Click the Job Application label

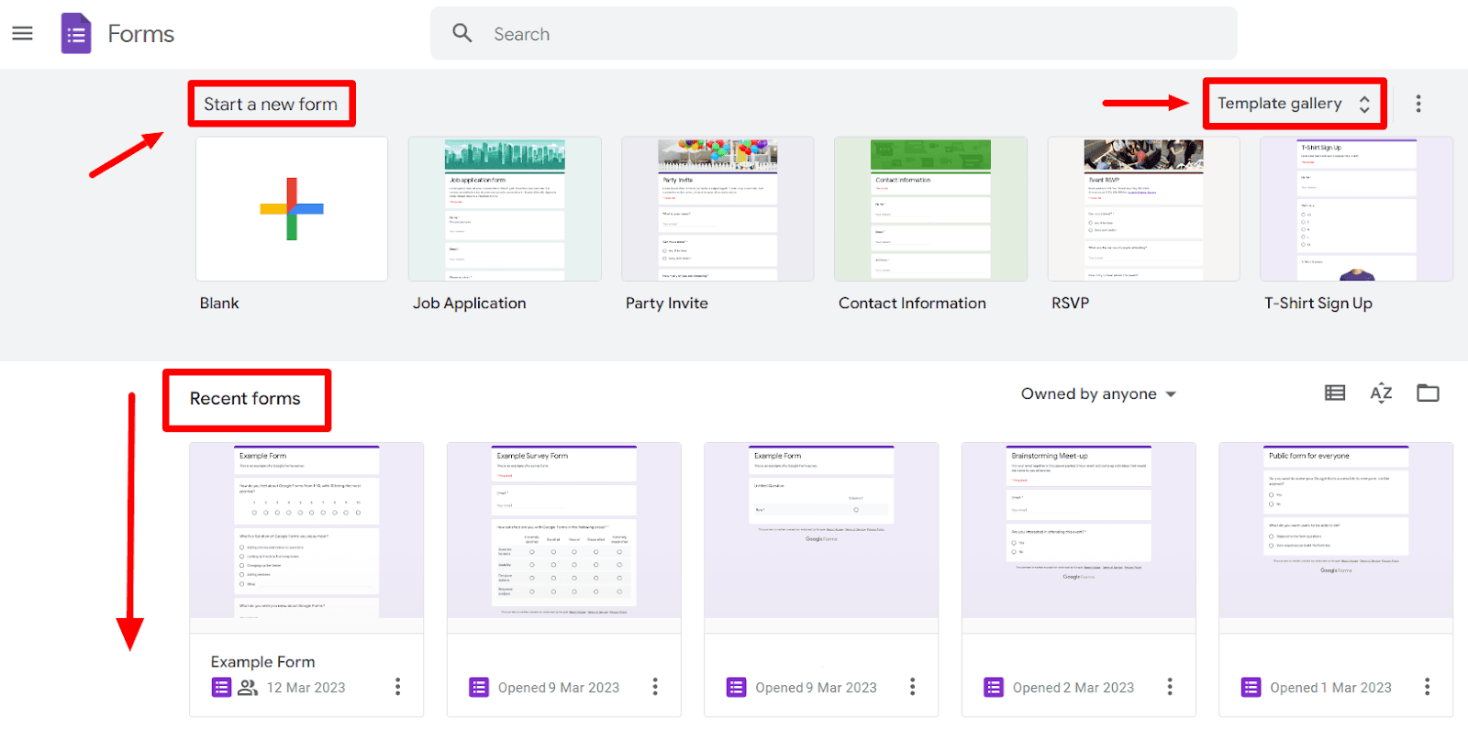pos(469,304)
